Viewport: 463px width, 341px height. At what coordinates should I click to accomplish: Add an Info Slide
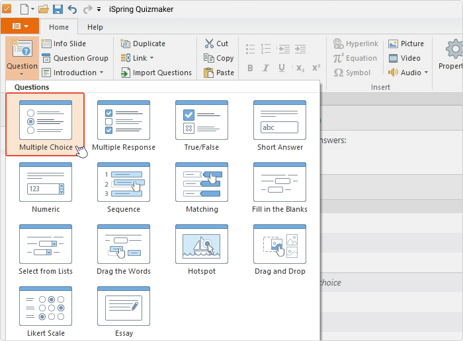point(63,44)
